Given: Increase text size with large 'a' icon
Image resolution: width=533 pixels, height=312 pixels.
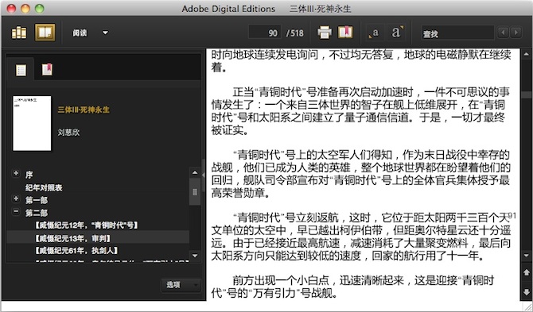Looking at the screenshot, I should (x=398, y=33).
